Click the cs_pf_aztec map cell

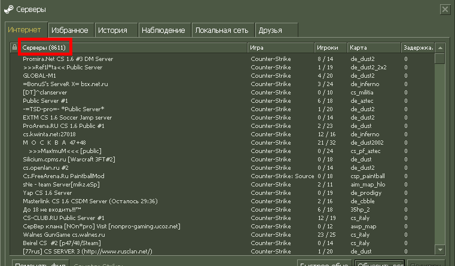[x=365, y=151]
